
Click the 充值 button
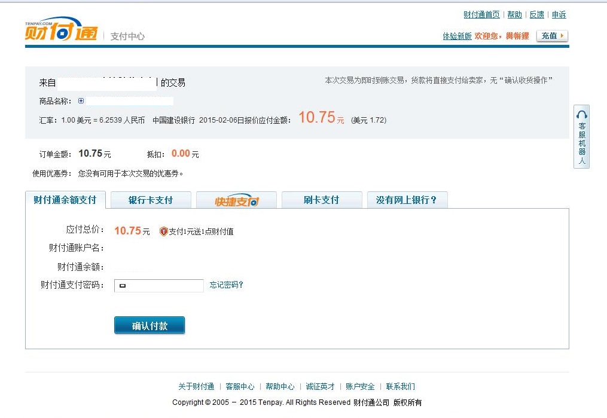(552, 36)
